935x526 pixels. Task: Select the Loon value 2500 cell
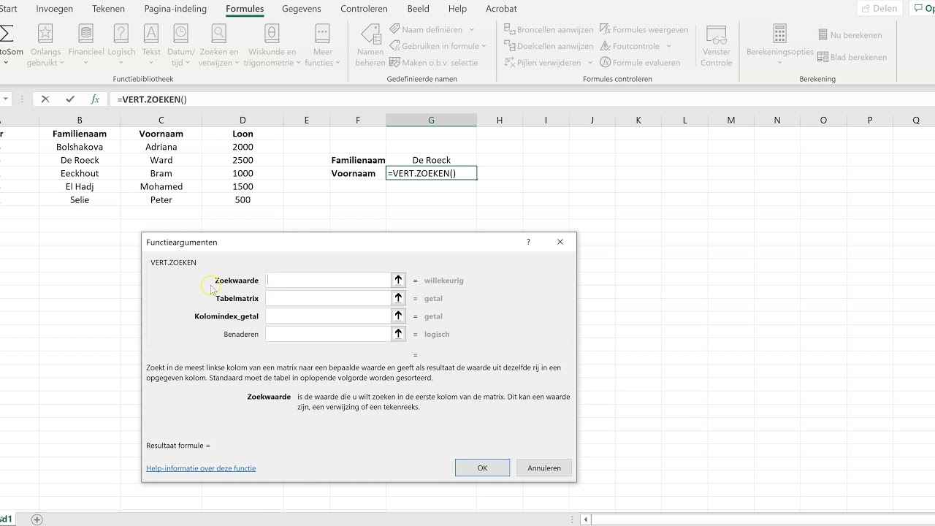tap(243, 160)
